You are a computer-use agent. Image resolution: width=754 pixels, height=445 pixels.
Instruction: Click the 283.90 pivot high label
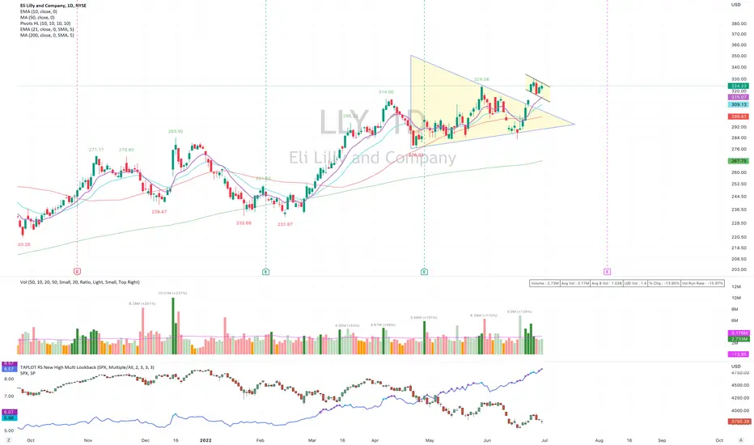click(176, 131)
